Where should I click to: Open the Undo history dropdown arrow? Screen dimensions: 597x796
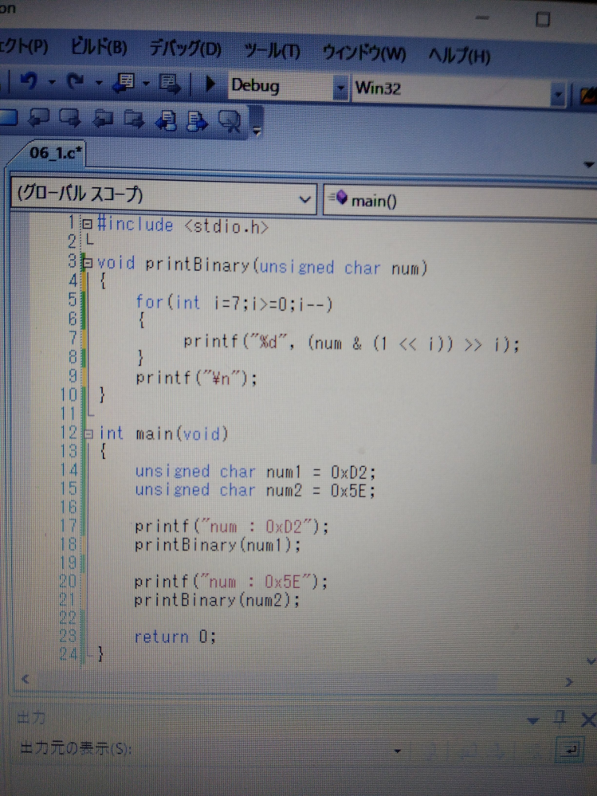coord(51,82)
